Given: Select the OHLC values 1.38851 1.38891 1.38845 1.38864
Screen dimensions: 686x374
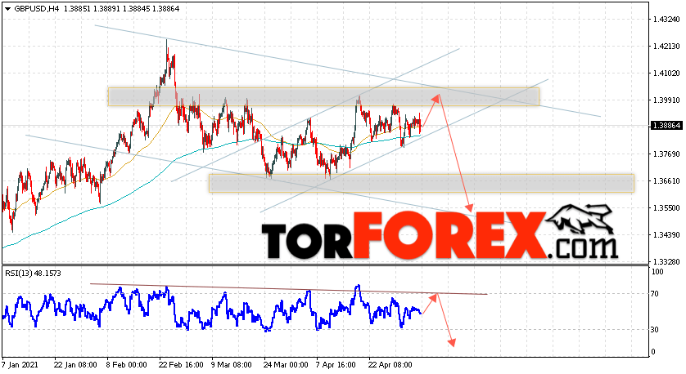Looking at the screenshot, I should [x=122, y=9].
